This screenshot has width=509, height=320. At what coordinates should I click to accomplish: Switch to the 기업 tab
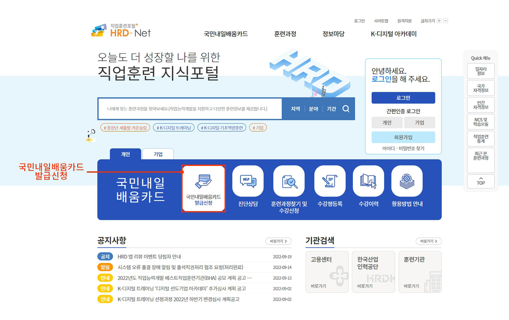(158, 154)
